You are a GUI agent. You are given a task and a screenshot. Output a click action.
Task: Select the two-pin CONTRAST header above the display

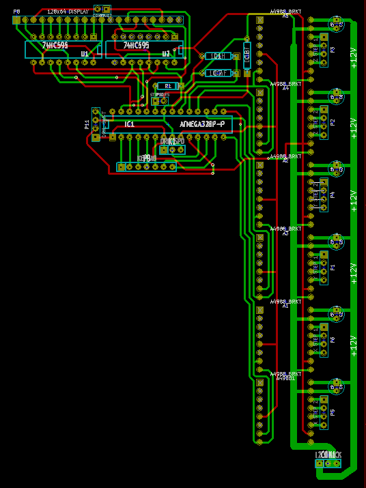point(102,10)
